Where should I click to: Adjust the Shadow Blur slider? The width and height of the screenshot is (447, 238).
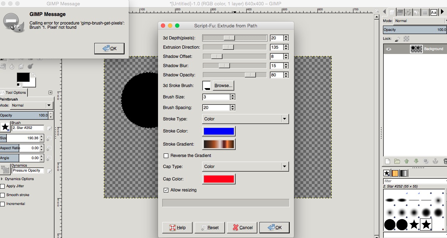[x=235, y=66]
